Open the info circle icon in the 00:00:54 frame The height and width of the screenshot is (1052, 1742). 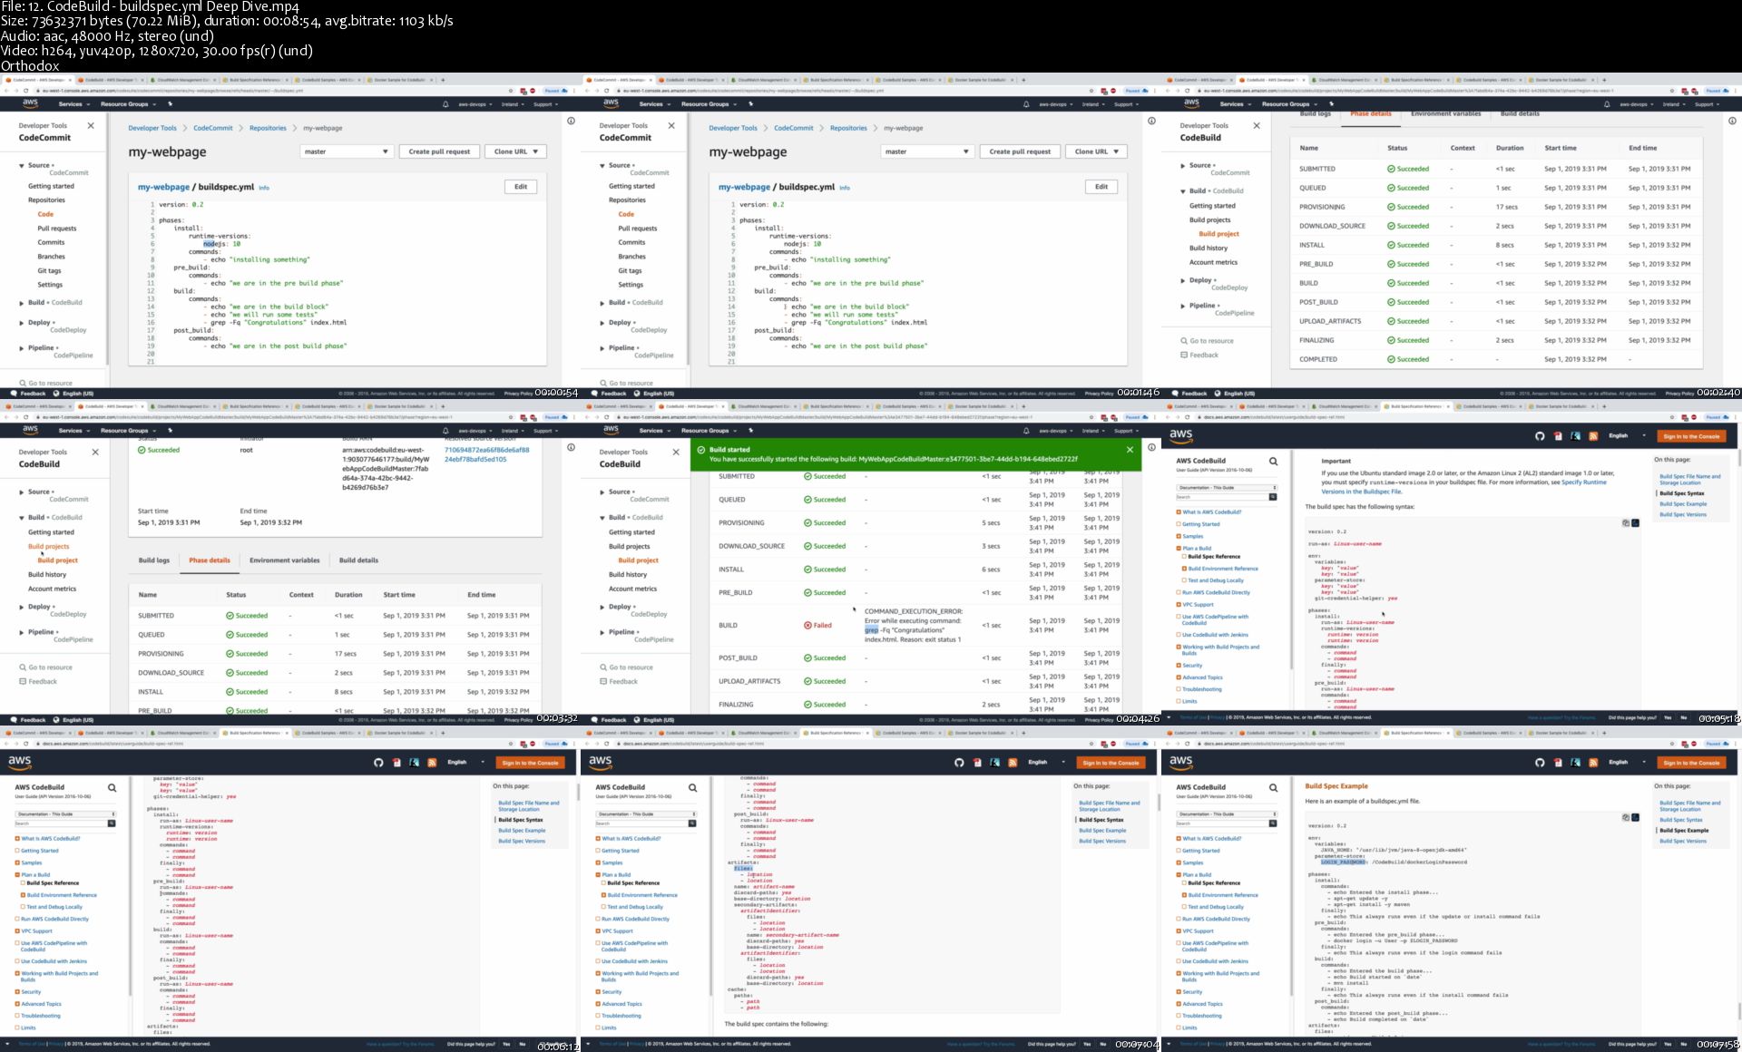(x=571, y=121)
